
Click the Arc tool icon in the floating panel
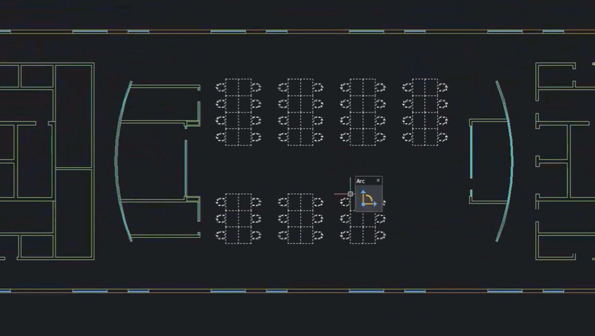click(x=368, y=198)
